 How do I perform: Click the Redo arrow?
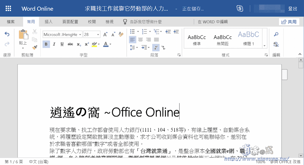click(7, 44)
